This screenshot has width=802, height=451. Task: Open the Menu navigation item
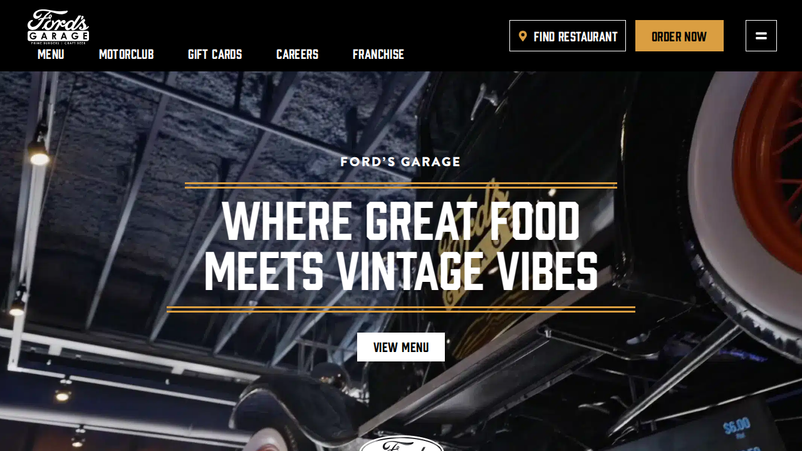[x=51, y=54]
